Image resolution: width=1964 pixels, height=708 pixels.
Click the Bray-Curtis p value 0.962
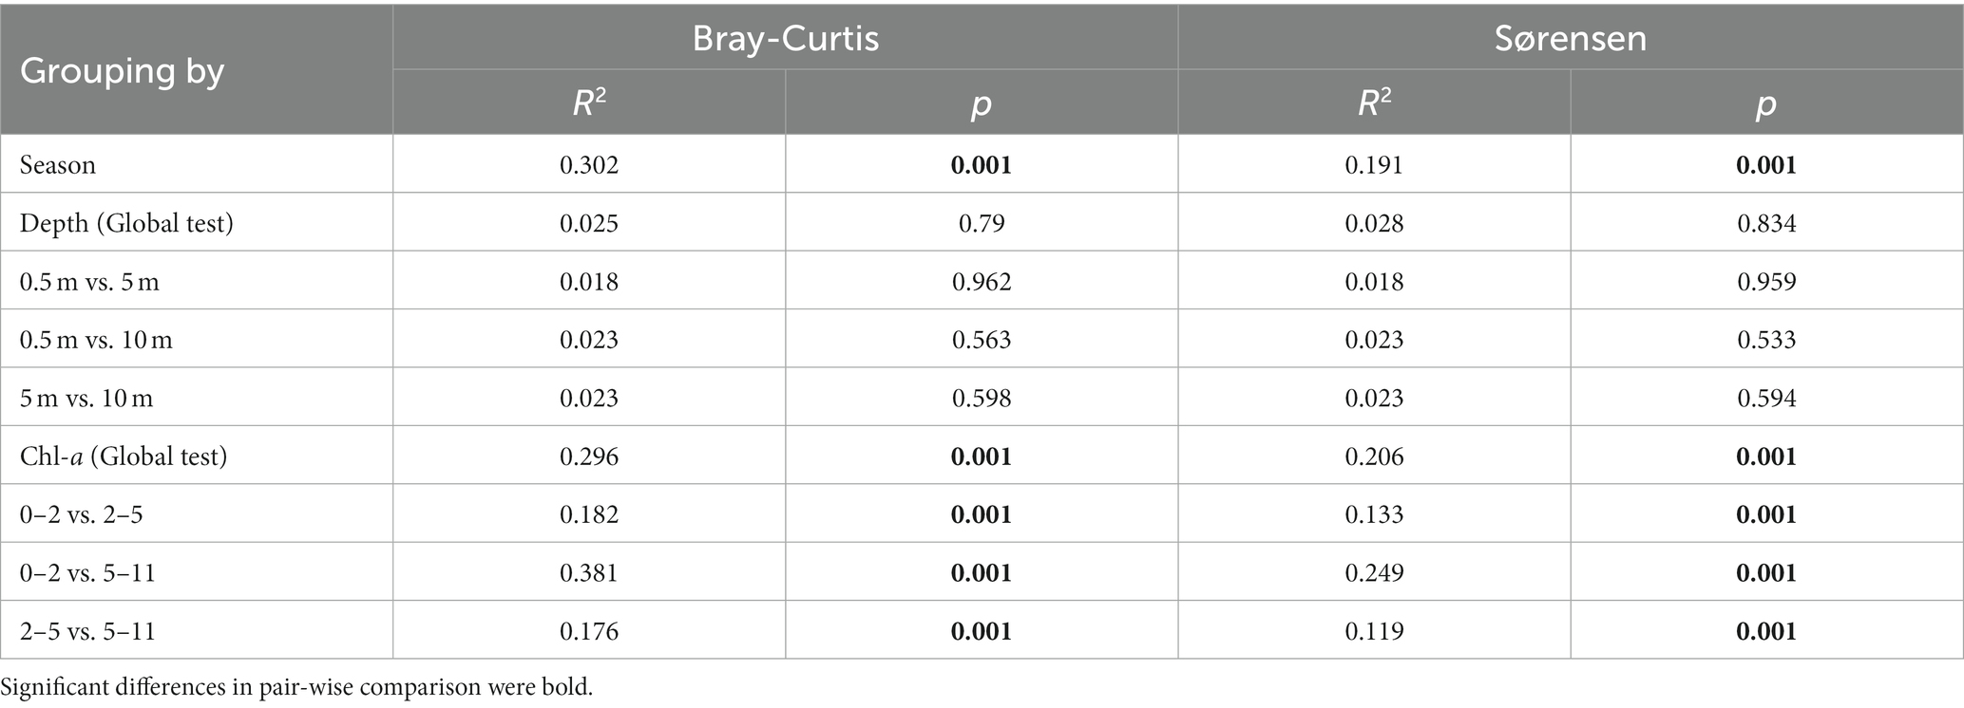(x=982, y=282)
